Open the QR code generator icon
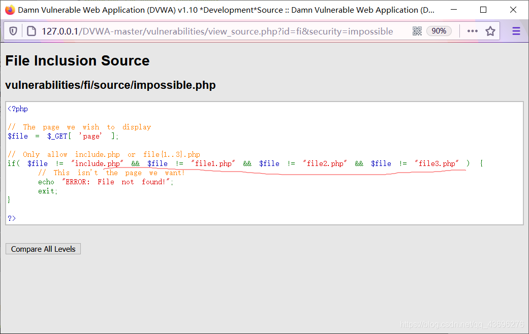Screen dimensions: 529x334 (x=417, y=31)
